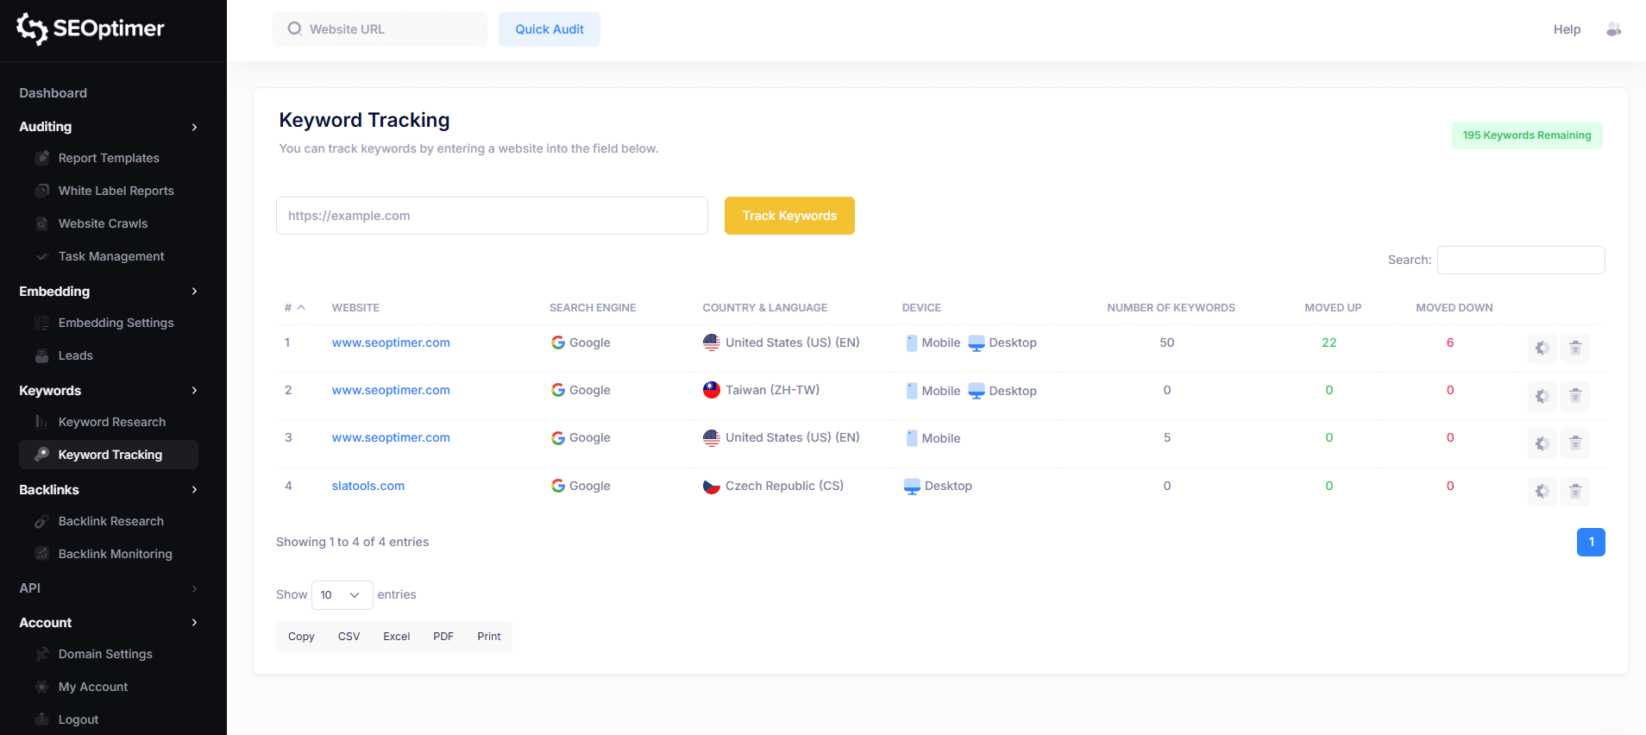Delete the slatools.com tracking entry
This screenshot has width=1646, height=735.
point(1575,492)
